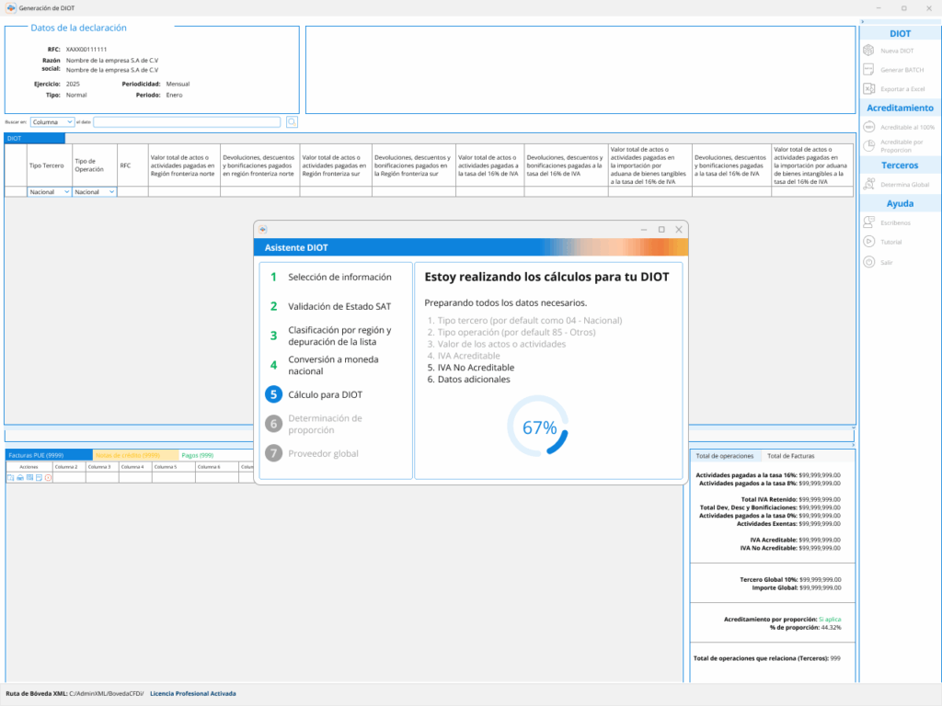Click the Salir power icon
This screenshot has width=942, height=706.
coord(868,262)
